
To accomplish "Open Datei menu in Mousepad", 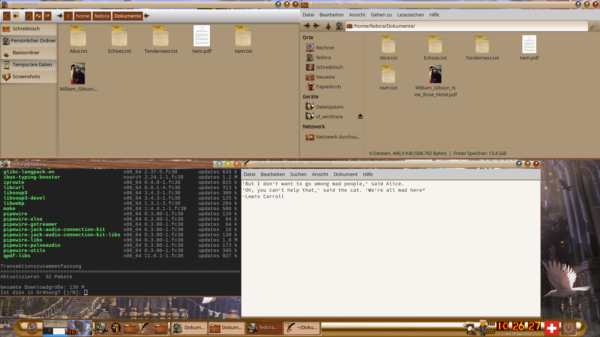I will pos(249,174).
